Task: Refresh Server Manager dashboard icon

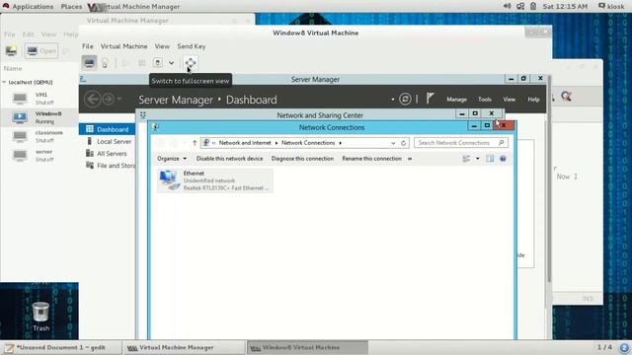Action: [x=405, y=99]
